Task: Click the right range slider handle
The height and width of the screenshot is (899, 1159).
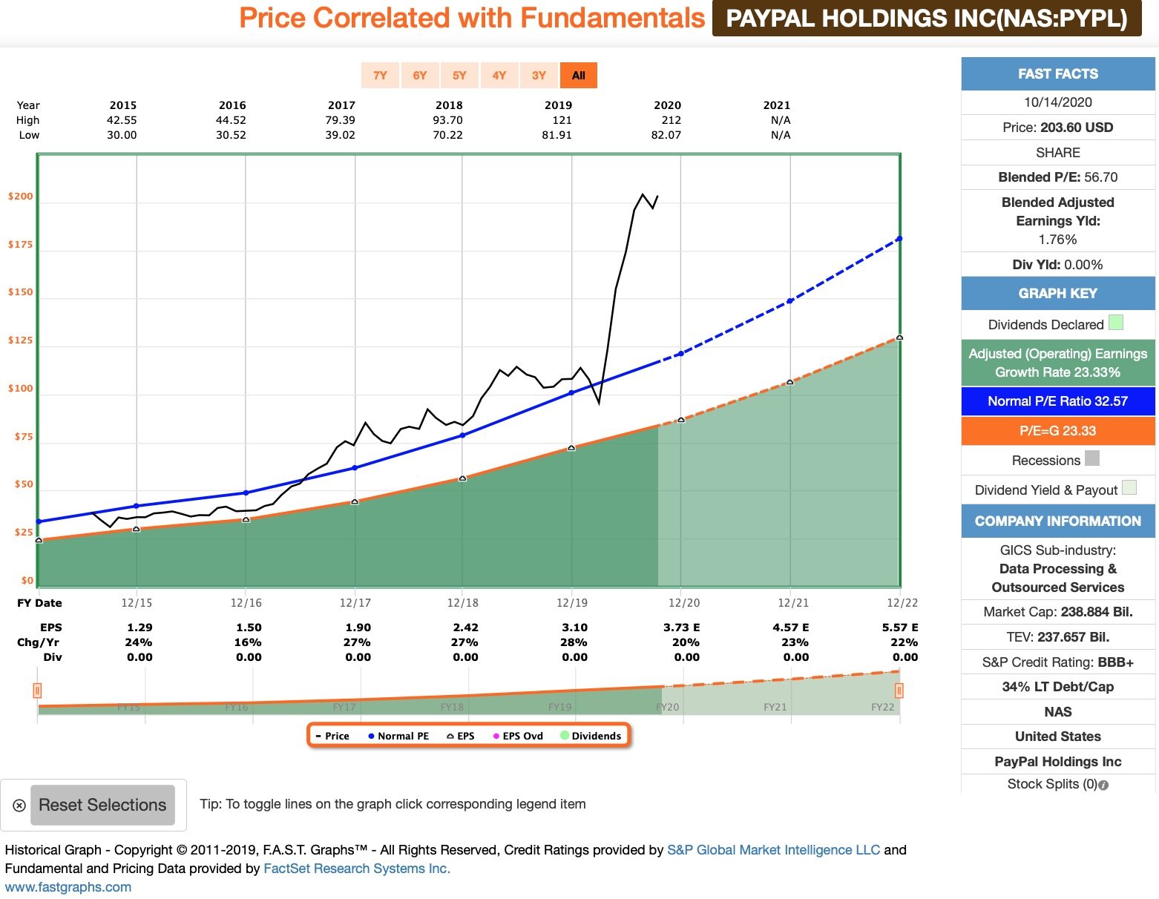Action: 899,691
